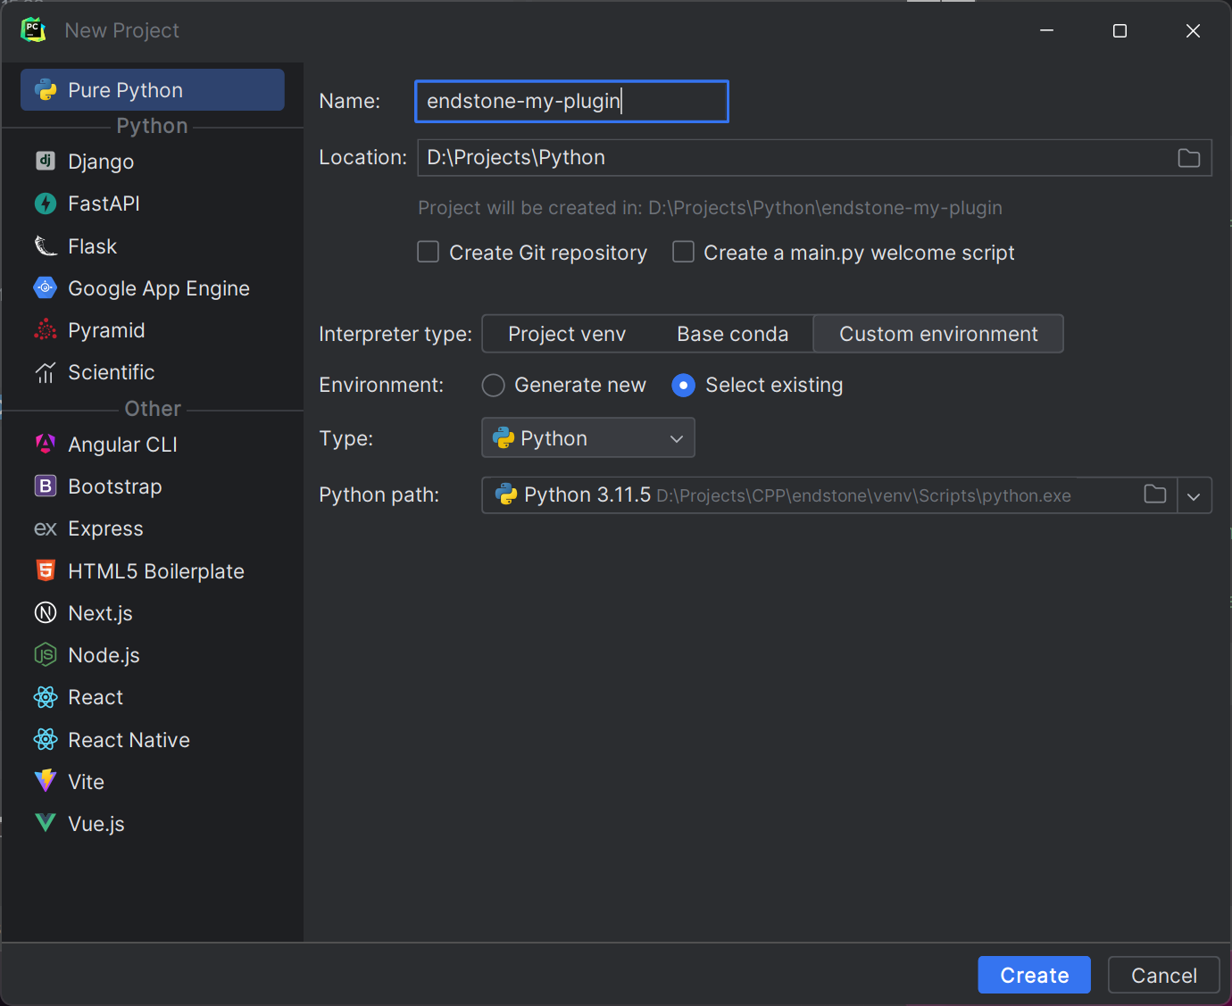The width and height of the screenshot is (1232, 1006).
Task: Choose the Google App Engine generator
Action: click(x=45, y=287)
